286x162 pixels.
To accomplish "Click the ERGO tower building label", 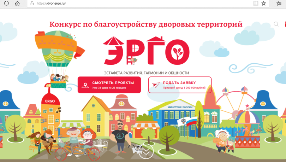I will (50, 101).
